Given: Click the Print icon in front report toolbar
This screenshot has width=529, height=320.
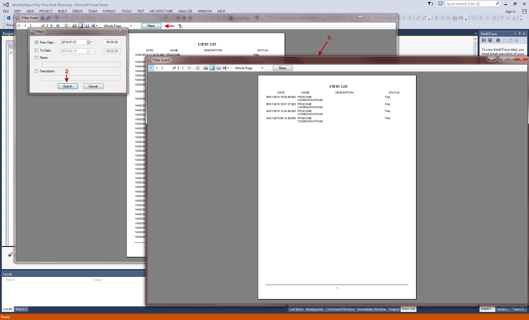Looking at the screenshot, I should [x=206, y=68].
